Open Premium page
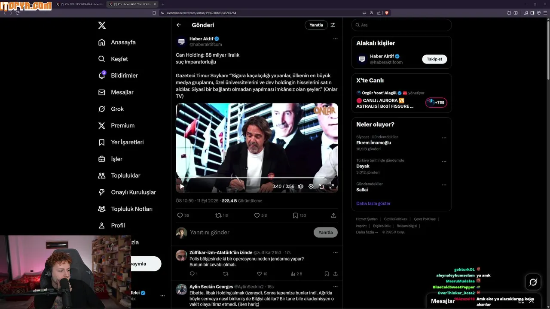The height and width of the screenshot is (309, 550). [116, 125]
